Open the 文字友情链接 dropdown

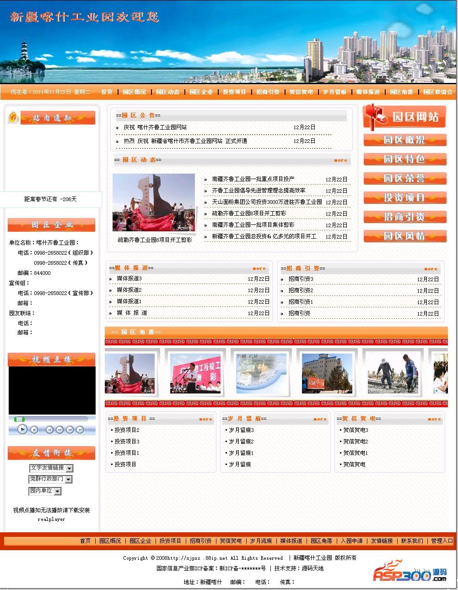(x=51, y=468)
